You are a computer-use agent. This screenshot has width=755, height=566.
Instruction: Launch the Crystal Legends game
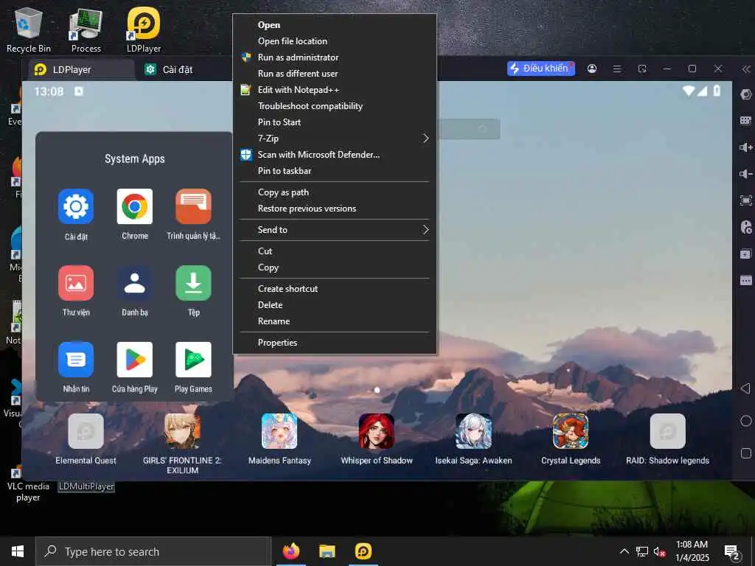571,439
